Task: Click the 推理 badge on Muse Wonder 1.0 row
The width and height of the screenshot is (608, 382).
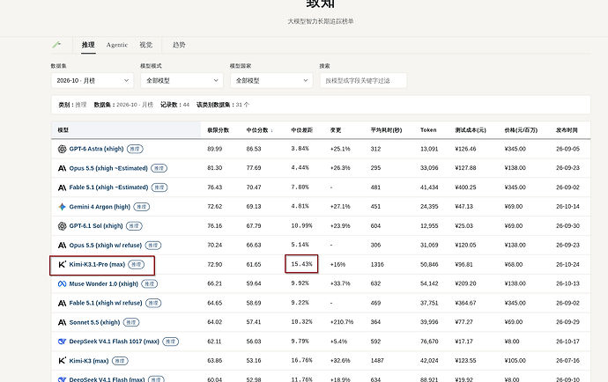Action: click(x=149, y=284)
